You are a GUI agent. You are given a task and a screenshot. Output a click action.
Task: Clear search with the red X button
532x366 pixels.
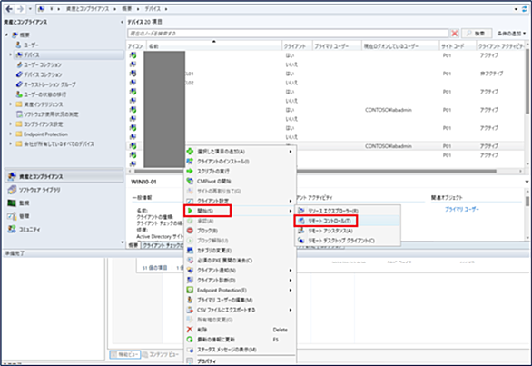tap(455, 34)
